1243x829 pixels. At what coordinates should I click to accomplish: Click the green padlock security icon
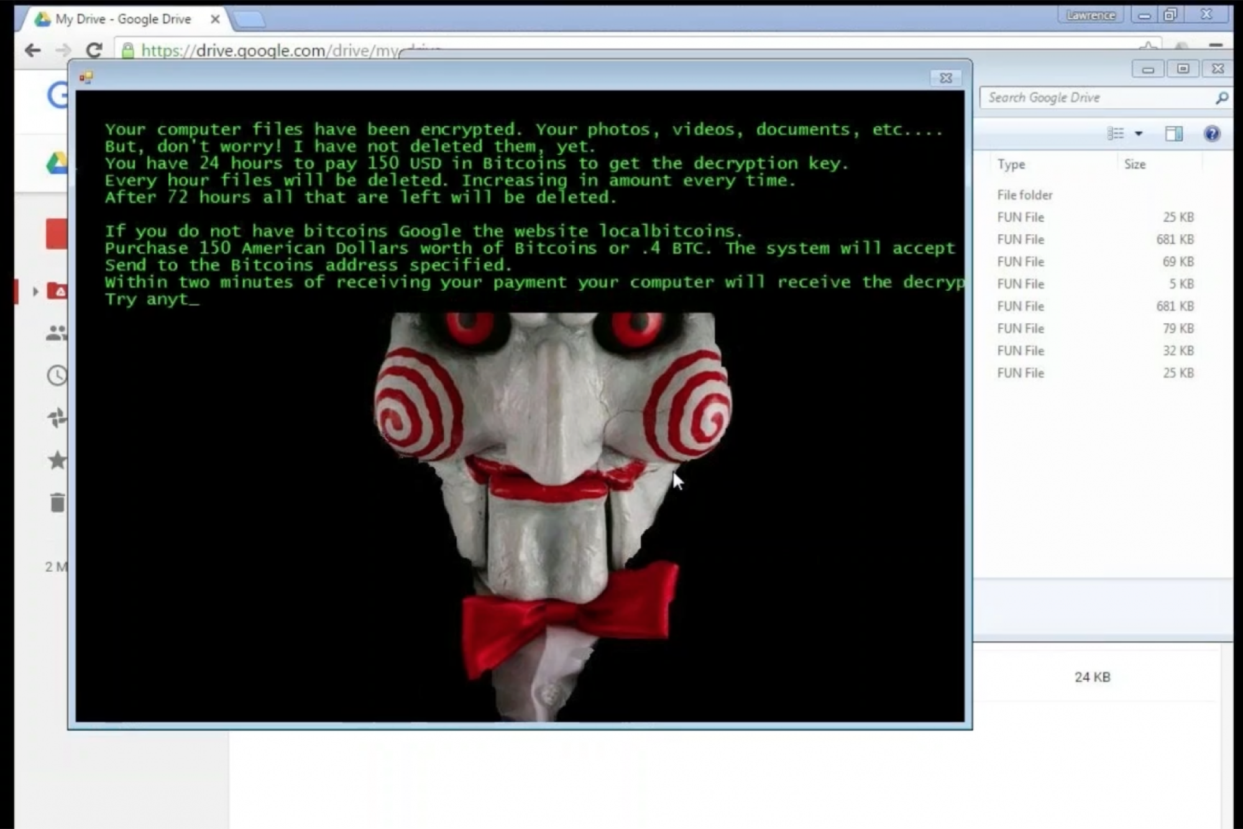(x=127, y=50)
